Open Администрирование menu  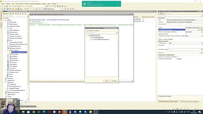tap(35, 4)
